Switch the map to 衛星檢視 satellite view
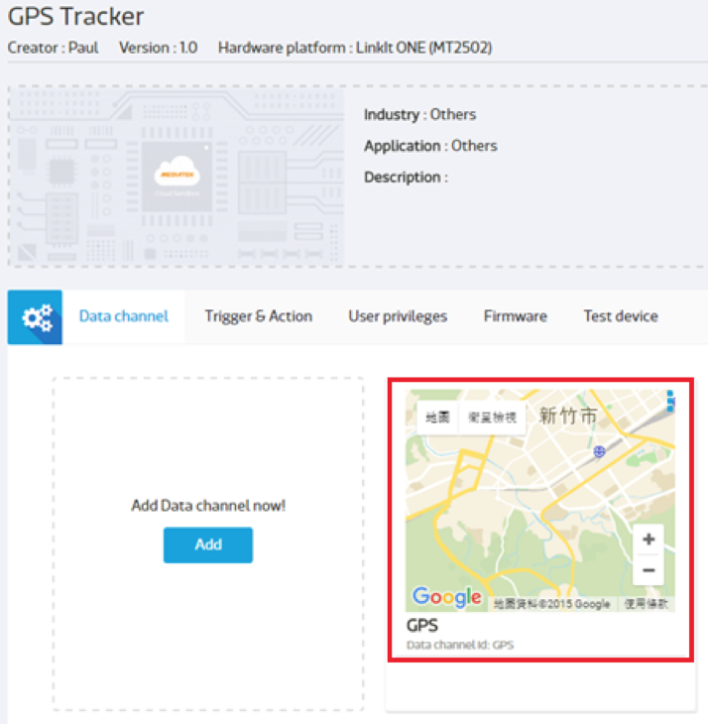 (492, 418)
